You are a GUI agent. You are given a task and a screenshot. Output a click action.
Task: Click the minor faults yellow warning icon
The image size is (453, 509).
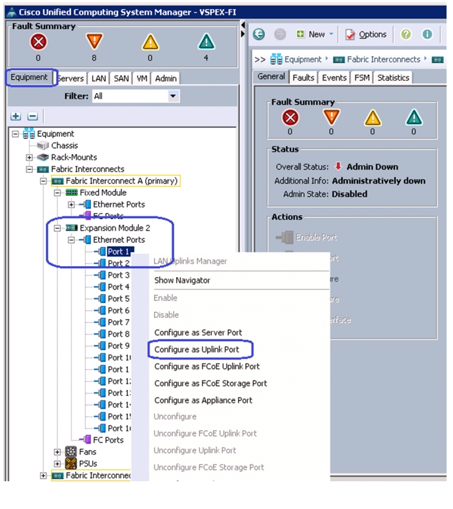pyautogui.click(x=150, y=42)
